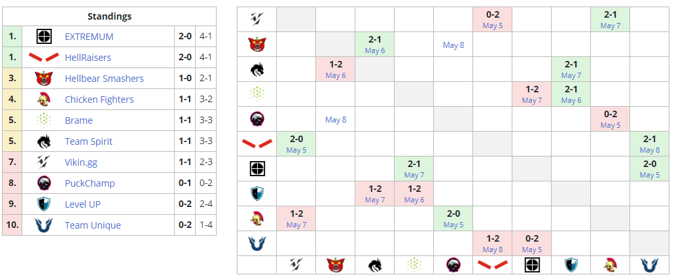
Task: Select Level UP shield logo in crosstable left column
Action: click(x=257, y=194)
